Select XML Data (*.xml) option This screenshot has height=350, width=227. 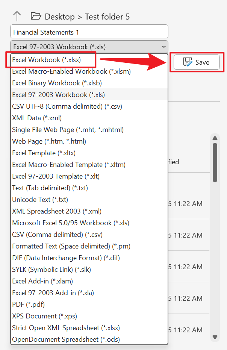click(89, 118)
